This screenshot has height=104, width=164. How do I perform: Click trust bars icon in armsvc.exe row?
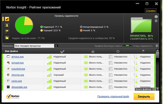[x=49, y=57]
